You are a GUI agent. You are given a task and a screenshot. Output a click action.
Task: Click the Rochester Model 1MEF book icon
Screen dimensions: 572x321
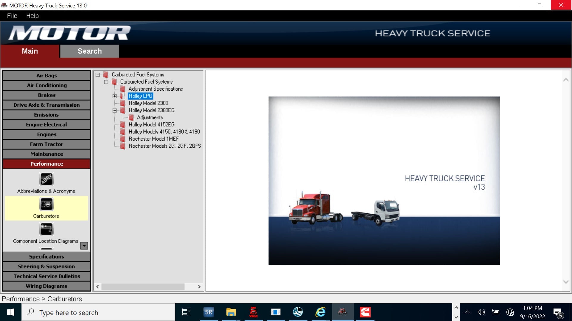122,139
